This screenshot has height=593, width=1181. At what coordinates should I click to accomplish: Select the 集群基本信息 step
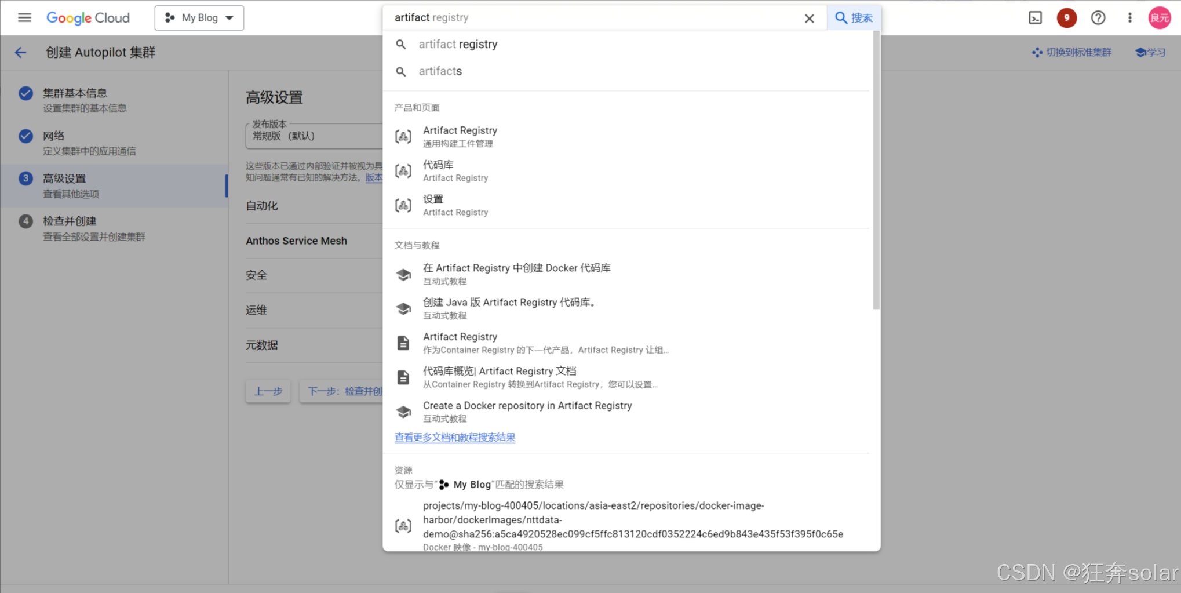[114, 100]
